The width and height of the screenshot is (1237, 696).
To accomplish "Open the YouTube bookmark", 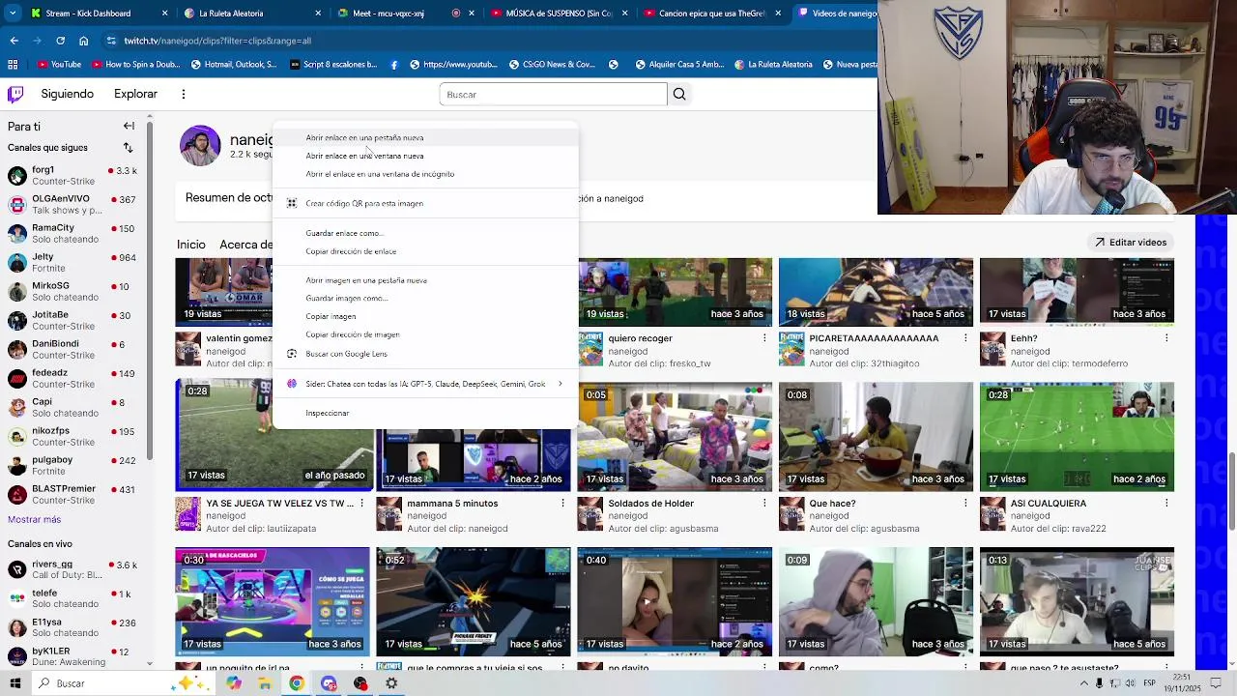I will 59,65.
